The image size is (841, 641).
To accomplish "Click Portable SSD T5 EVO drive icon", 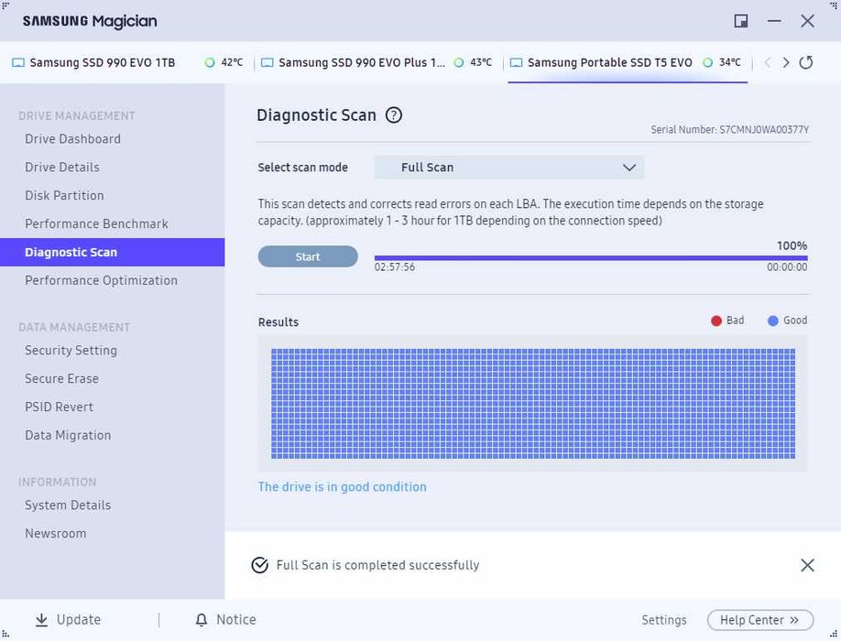I will (x=516, y=62).
